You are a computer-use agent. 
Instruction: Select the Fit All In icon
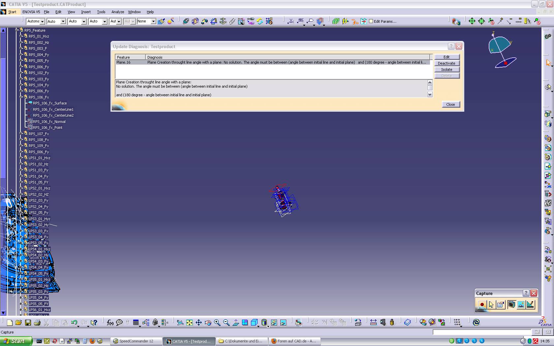(189, 323)
